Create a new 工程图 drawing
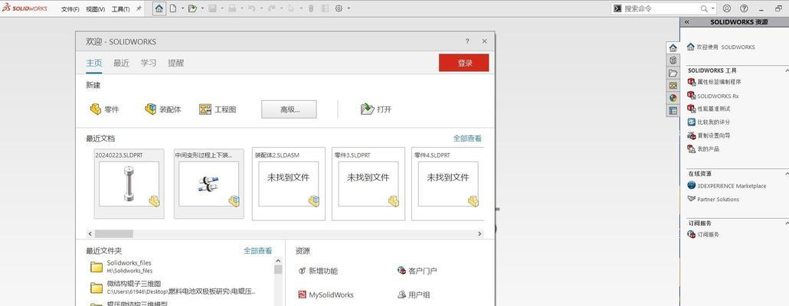 218,109
